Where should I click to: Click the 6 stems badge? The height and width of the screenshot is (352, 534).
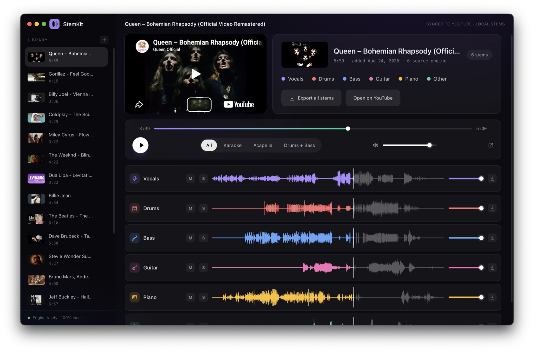tap(479, 55)
